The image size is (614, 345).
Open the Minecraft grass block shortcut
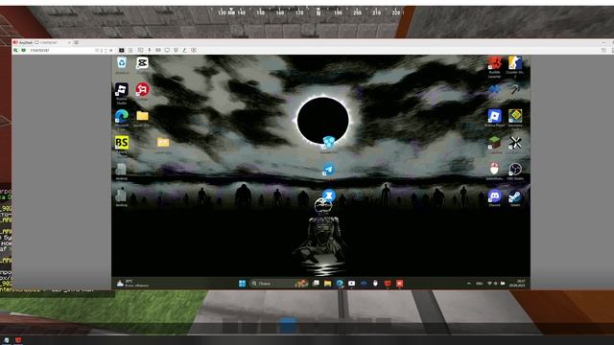point(495,145)
